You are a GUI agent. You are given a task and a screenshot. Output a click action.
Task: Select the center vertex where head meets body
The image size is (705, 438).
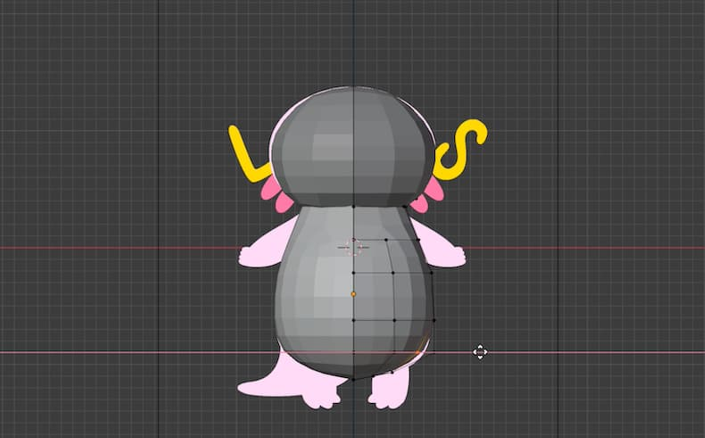(x=353, y=207)
